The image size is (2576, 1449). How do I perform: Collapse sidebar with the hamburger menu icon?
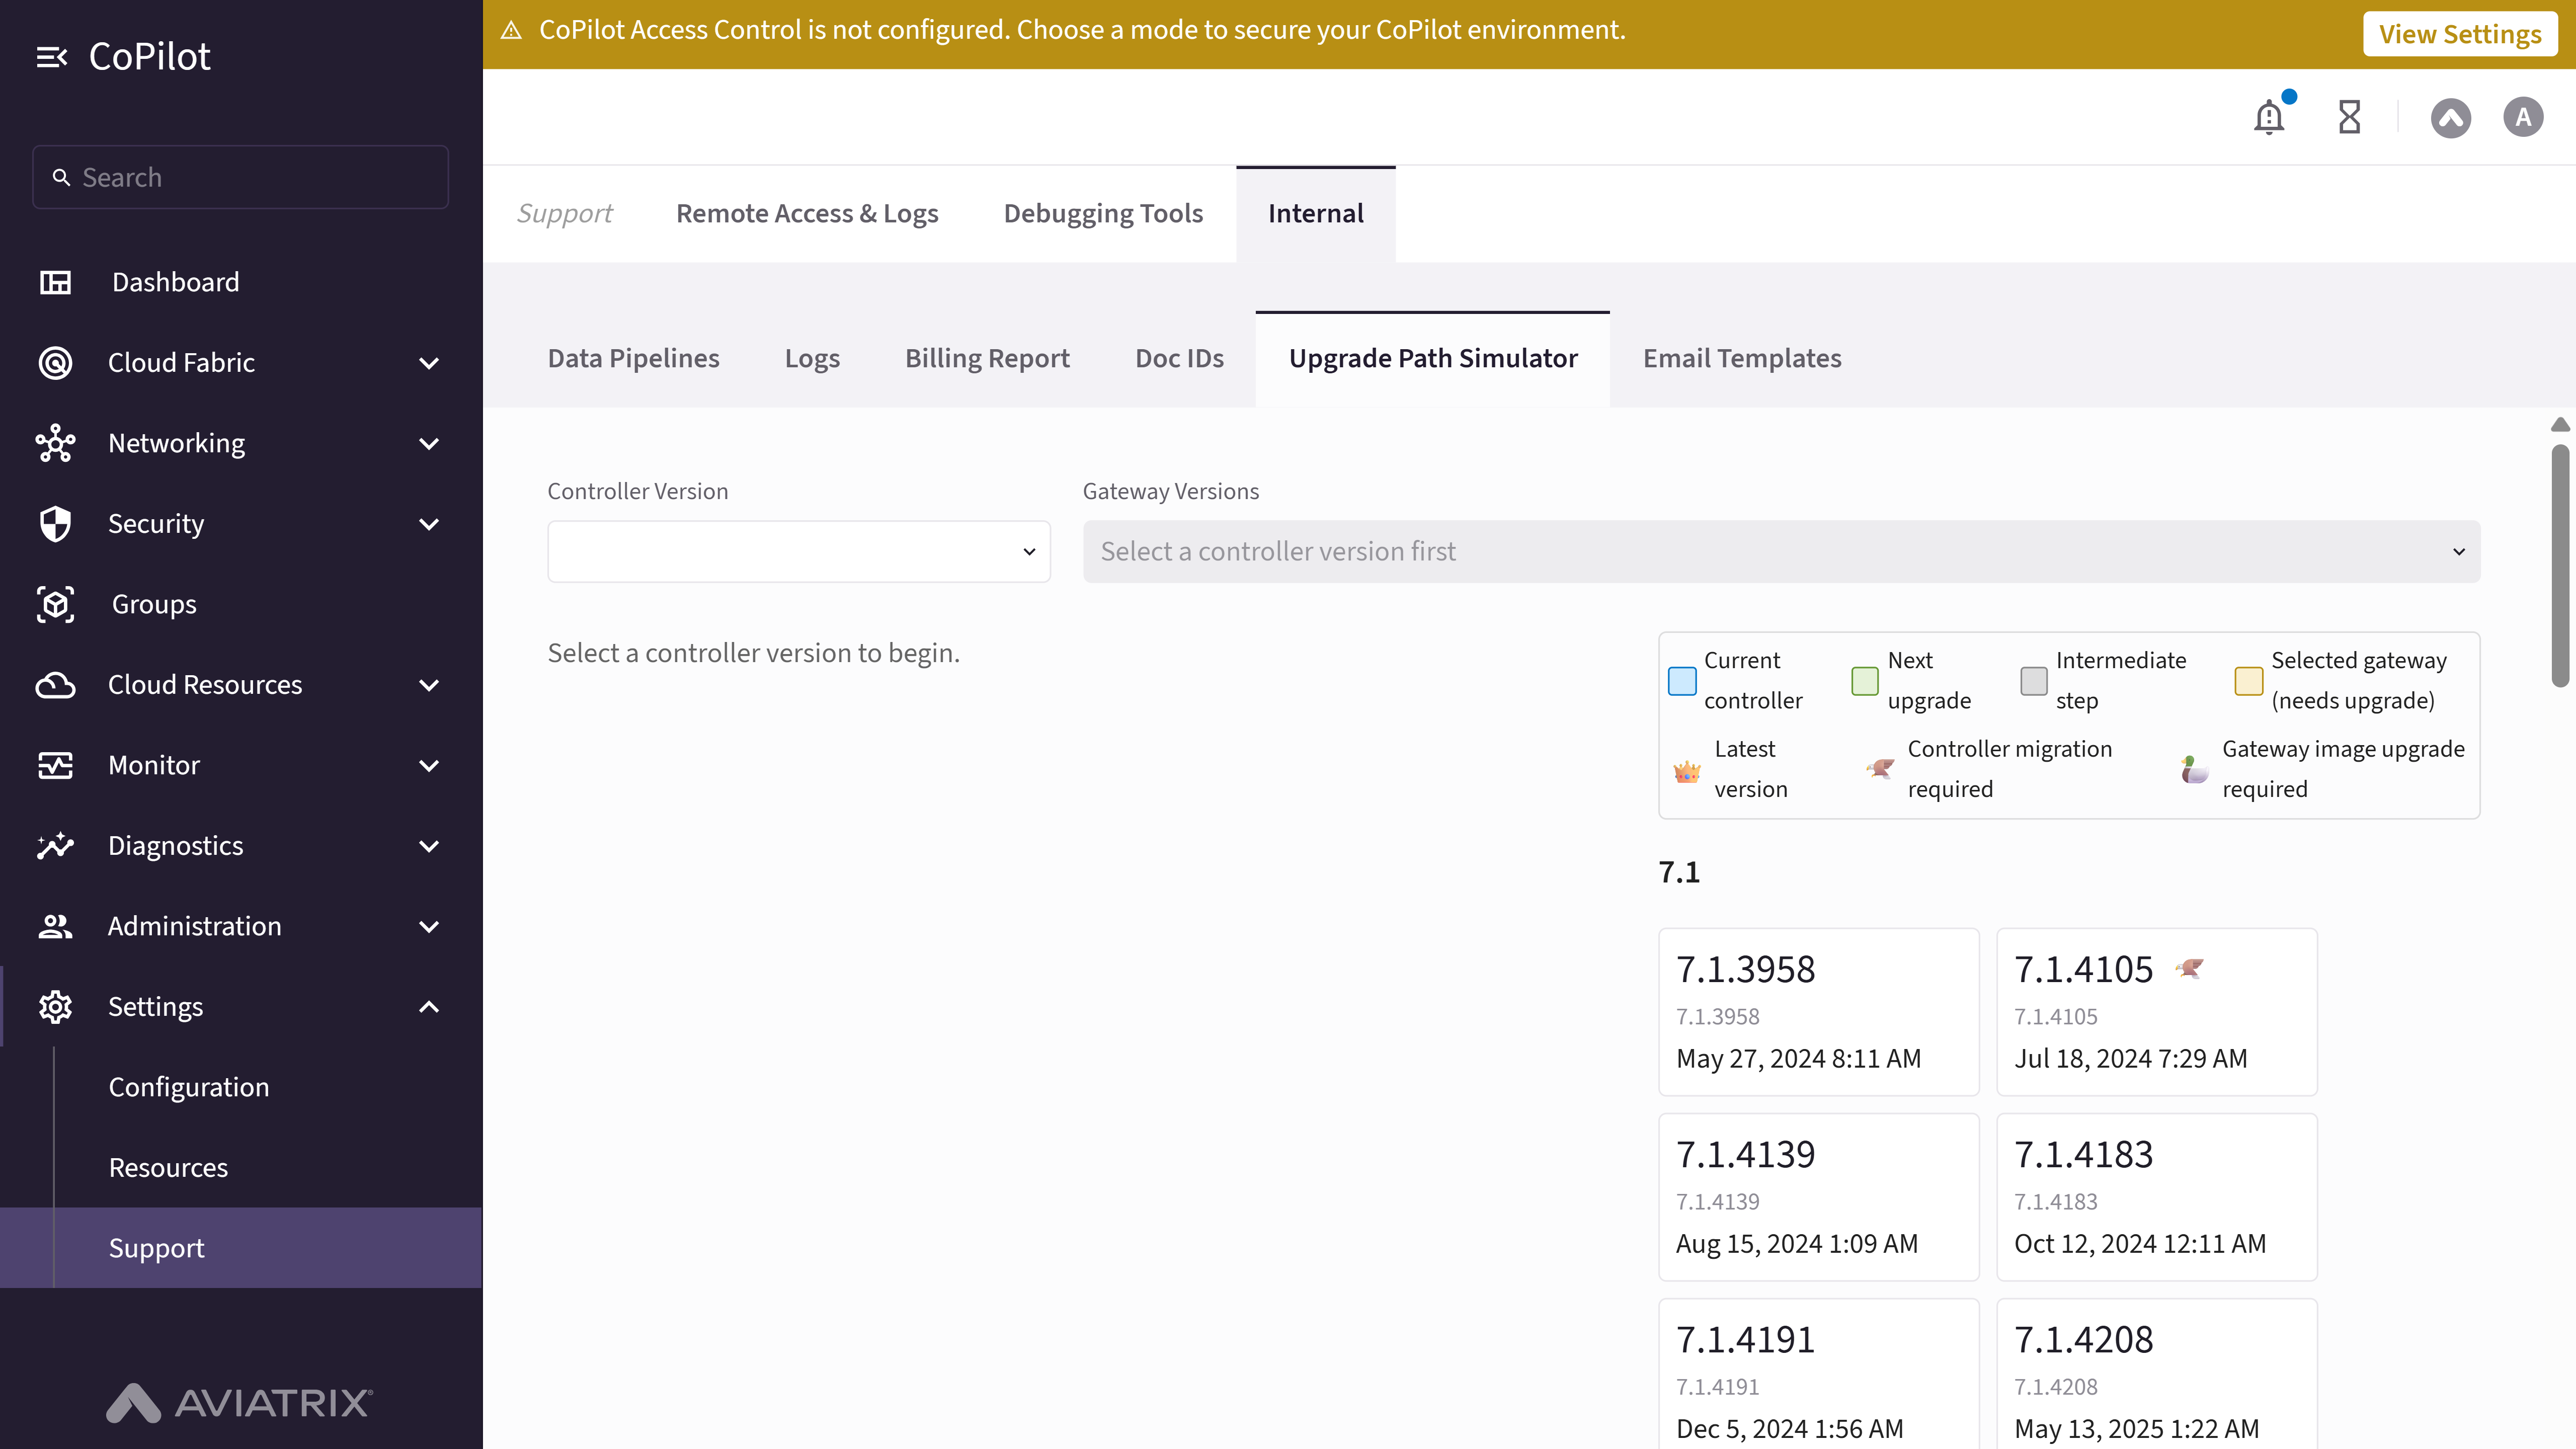tap(51, 57)
